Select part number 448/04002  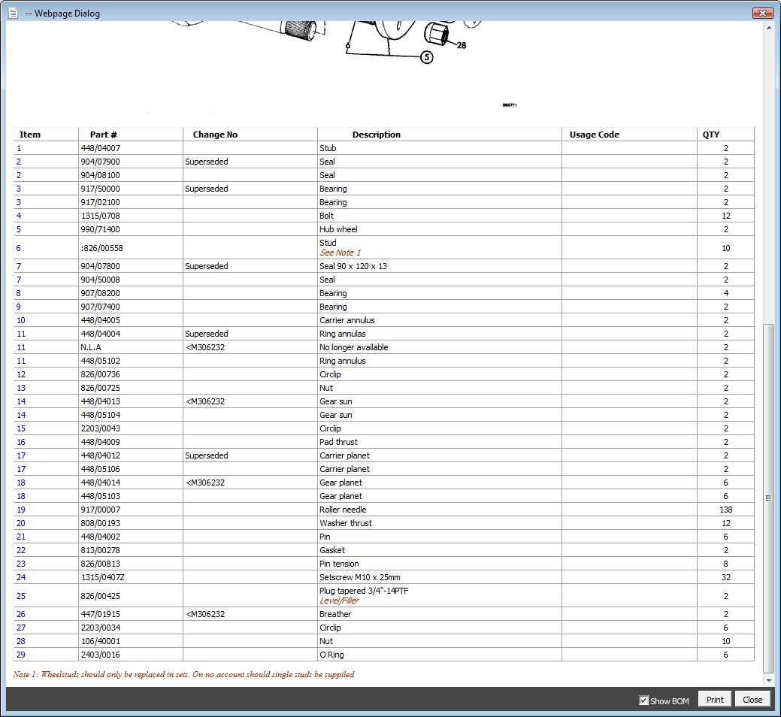(100, 537)
